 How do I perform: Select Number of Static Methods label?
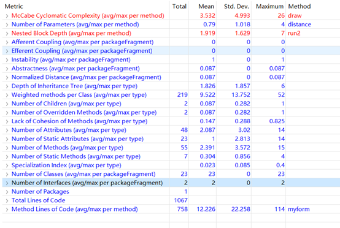[76, 156]
